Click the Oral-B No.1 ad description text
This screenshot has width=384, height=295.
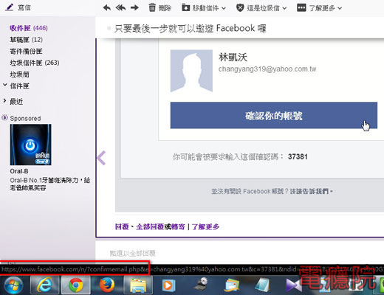click(49, 184)
